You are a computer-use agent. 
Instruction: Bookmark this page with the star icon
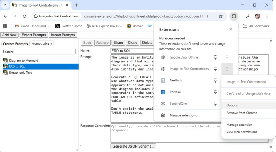[x=221, y=16]
